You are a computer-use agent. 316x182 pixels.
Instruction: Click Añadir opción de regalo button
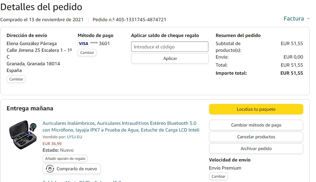pyautogui.click(x=65, y=158)
